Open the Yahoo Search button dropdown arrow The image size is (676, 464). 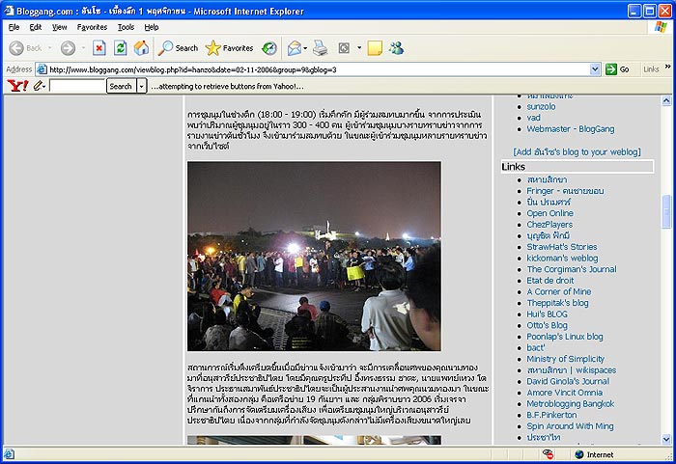click(x=141, y=86)
